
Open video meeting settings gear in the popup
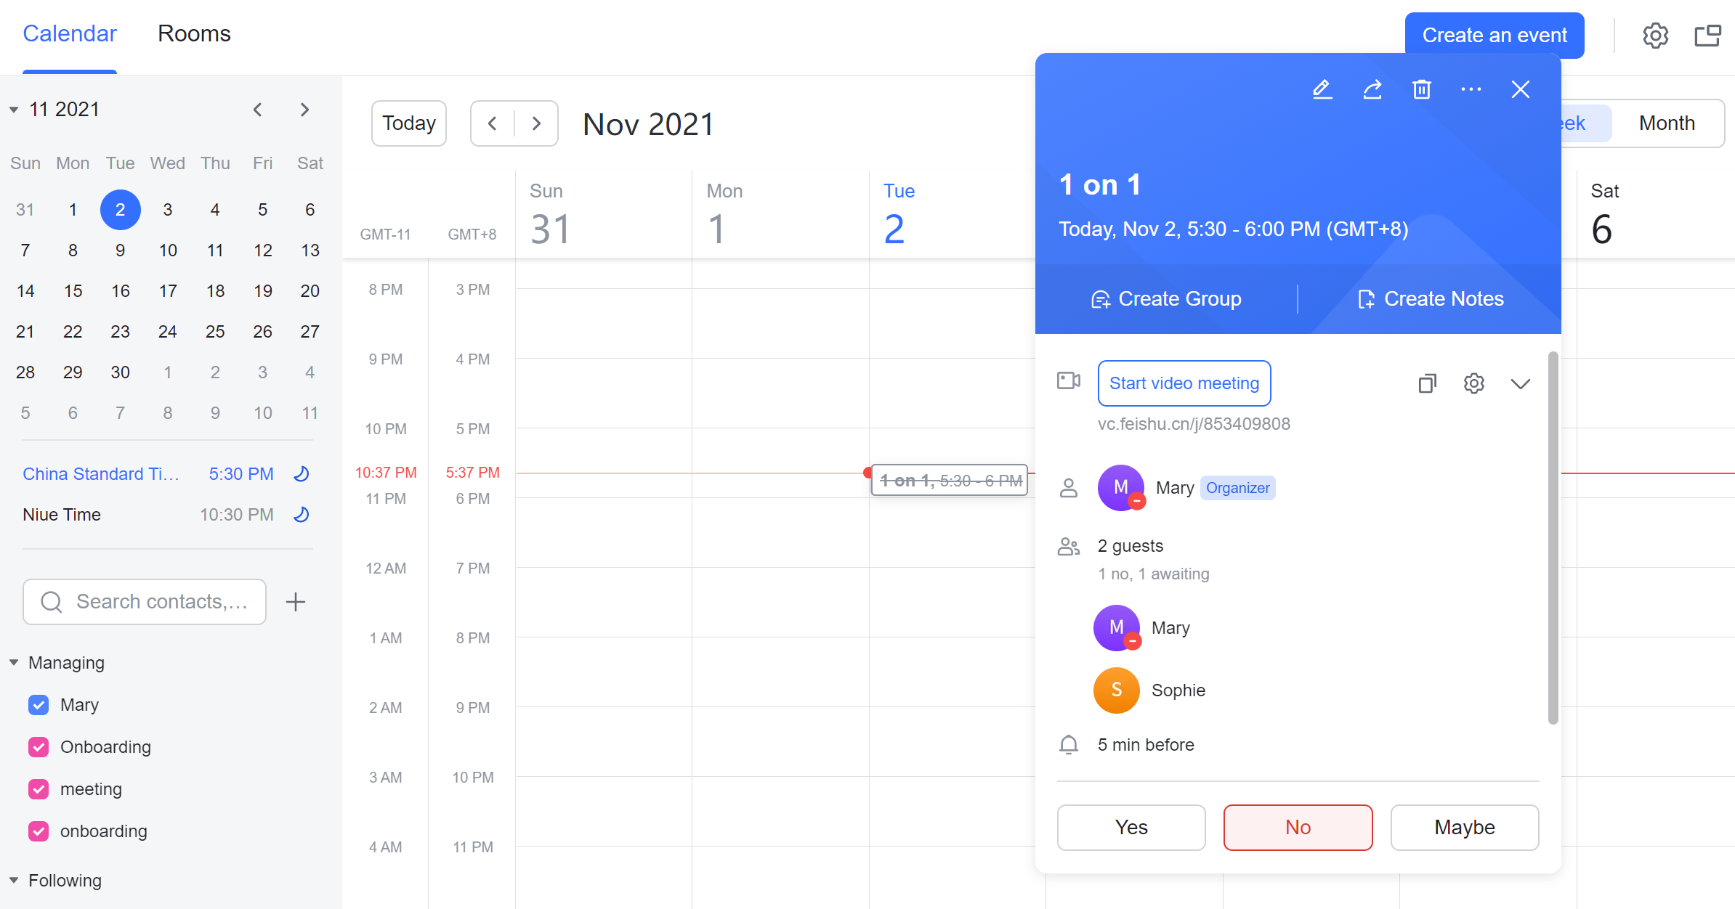click(1473, 383)
